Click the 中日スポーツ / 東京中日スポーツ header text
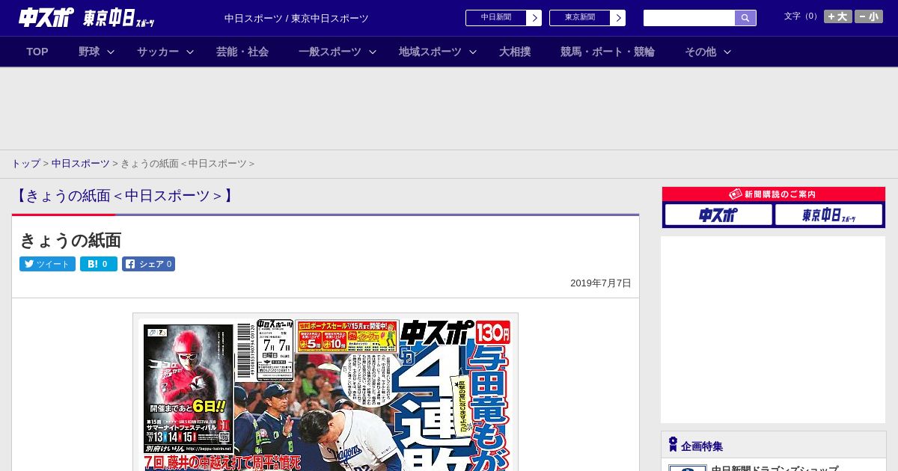This screenshot has height=471, width=898. tap(296, 18)
